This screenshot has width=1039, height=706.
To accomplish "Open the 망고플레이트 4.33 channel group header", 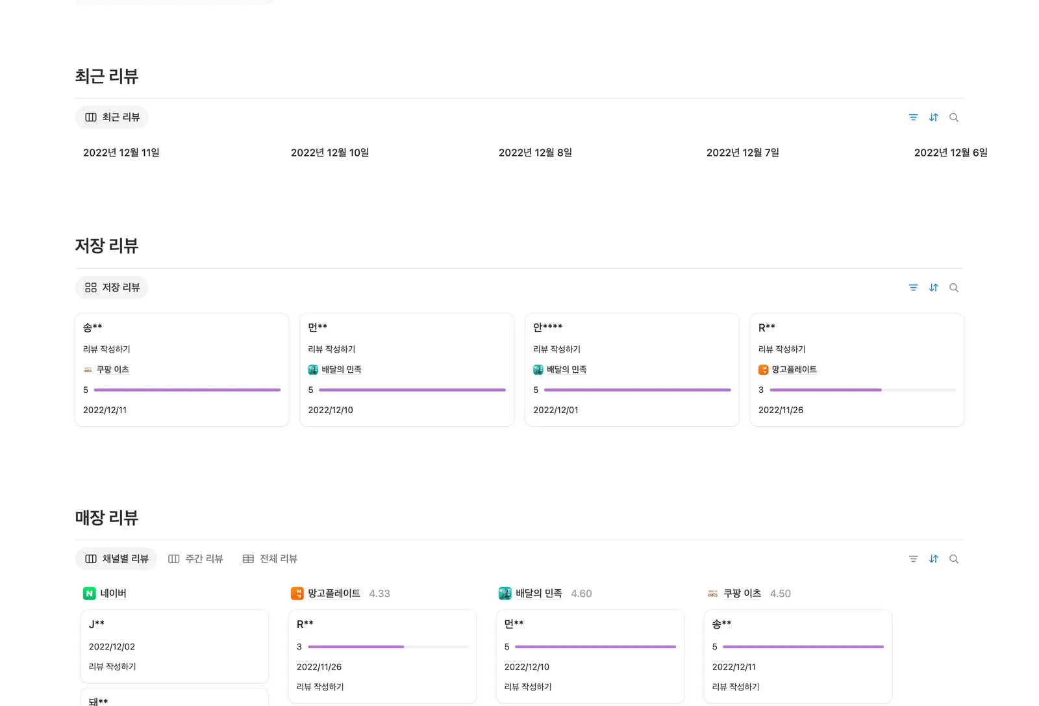I will (341, 594).
